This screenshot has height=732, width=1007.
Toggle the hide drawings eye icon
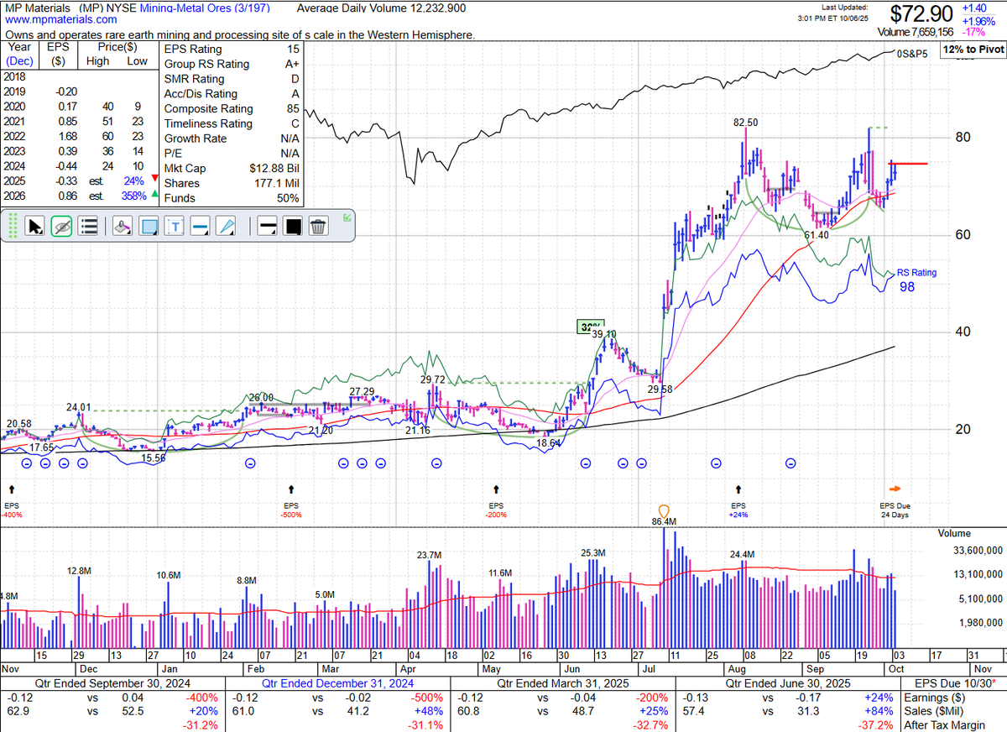click(61, 226)
